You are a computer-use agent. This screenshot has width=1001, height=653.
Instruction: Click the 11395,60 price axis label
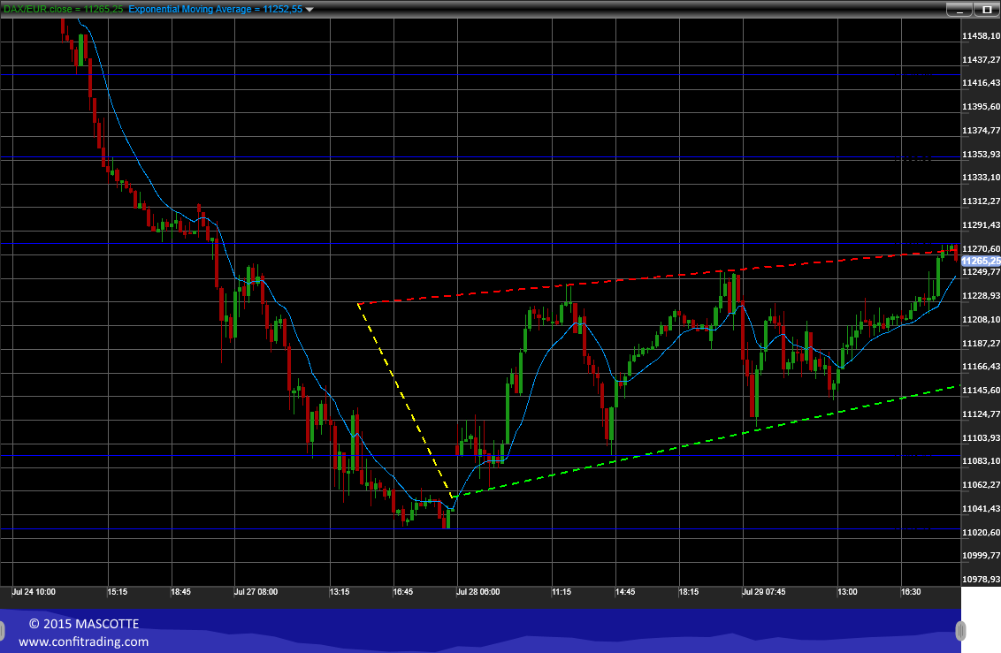[x=981, y=107]
